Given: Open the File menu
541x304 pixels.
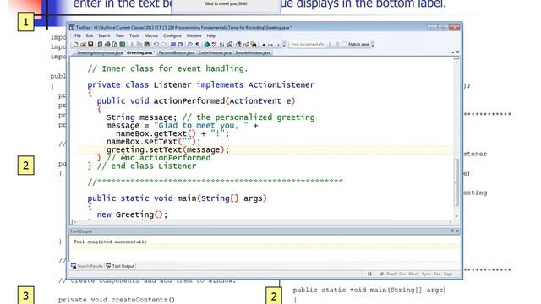Looking at the screenshot, I should coord(78,35).
